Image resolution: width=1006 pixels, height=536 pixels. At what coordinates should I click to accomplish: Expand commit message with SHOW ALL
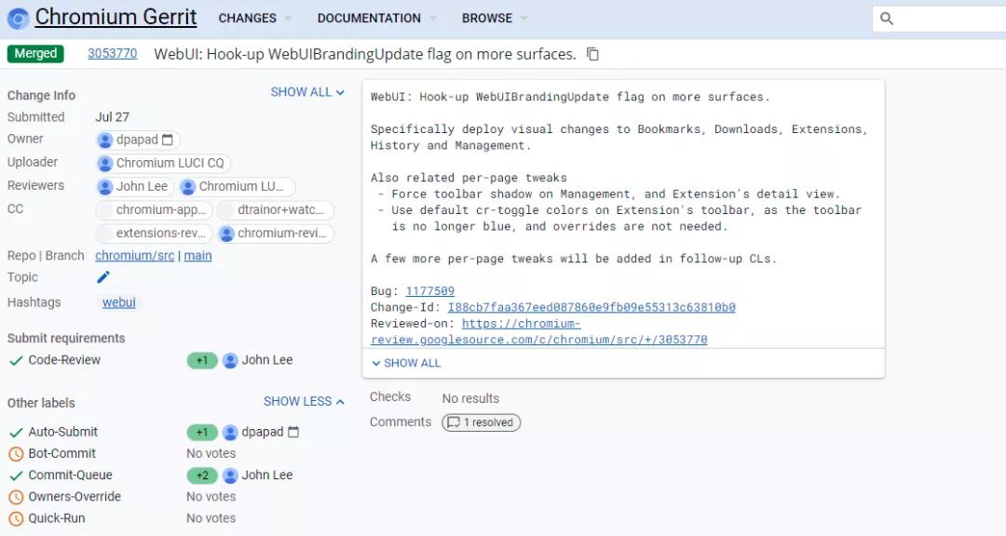click(406, 363)
